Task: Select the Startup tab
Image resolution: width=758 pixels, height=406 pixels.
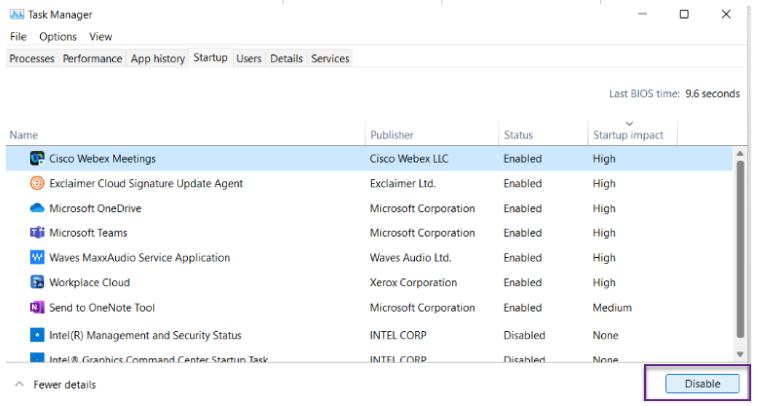Action: 210,57
